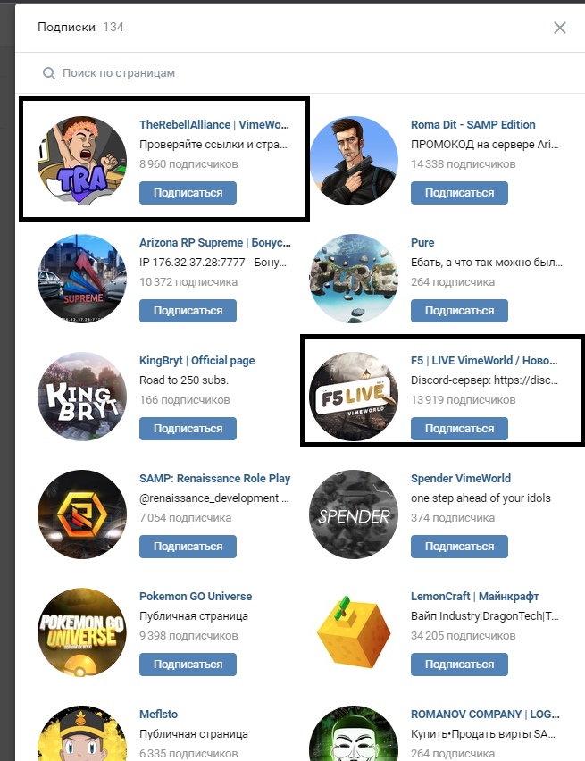Subscribe to SAMP: Renaissance Role Play
The width and height of the screenshot is (585, 761).
[188, 547]
